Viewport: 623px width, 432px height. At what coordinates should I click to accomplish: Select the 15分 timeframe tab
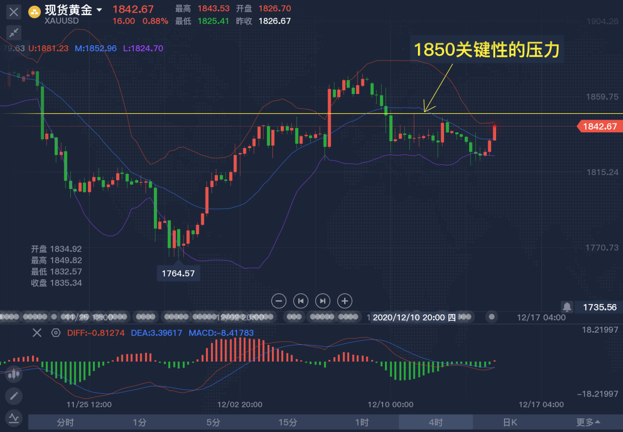point(288,422)
